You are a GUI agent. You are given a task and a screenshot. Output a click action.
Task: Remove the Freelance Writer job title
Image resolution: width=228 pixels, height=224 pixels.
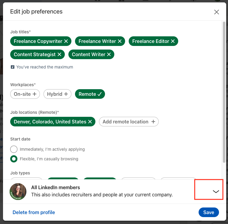click(120, 41)
